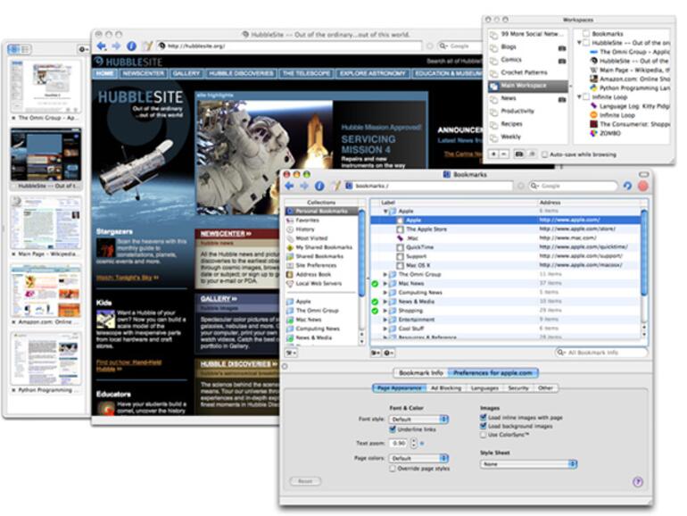Expand the Cool Stuff bookmark folder
The image size is (687, 516).
pos(385,329)
